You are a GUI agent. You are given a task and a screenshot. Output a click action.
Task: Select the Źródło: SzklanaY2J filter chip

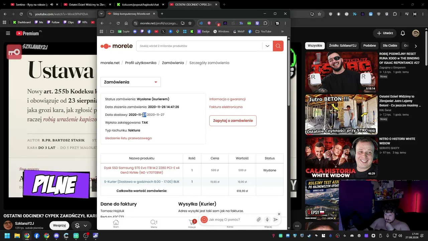(x=343, y=46)
